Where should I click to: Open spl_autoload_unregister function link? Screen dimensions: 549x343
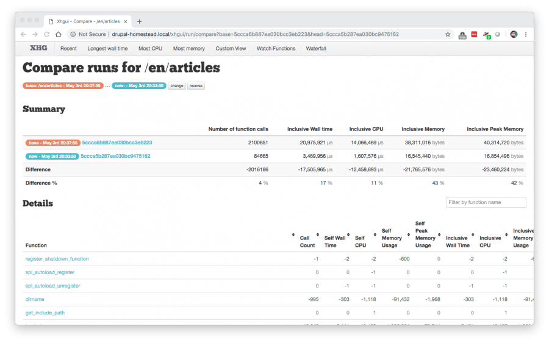pyautogui.click(x=53, y=286)
